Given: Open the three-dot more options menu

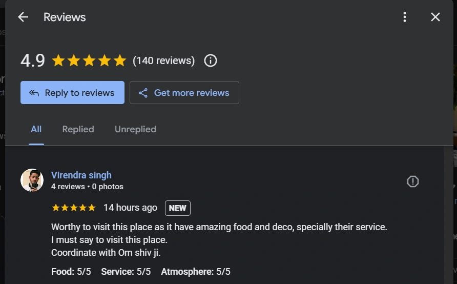Looking at the screenshot, I should 405,17.
